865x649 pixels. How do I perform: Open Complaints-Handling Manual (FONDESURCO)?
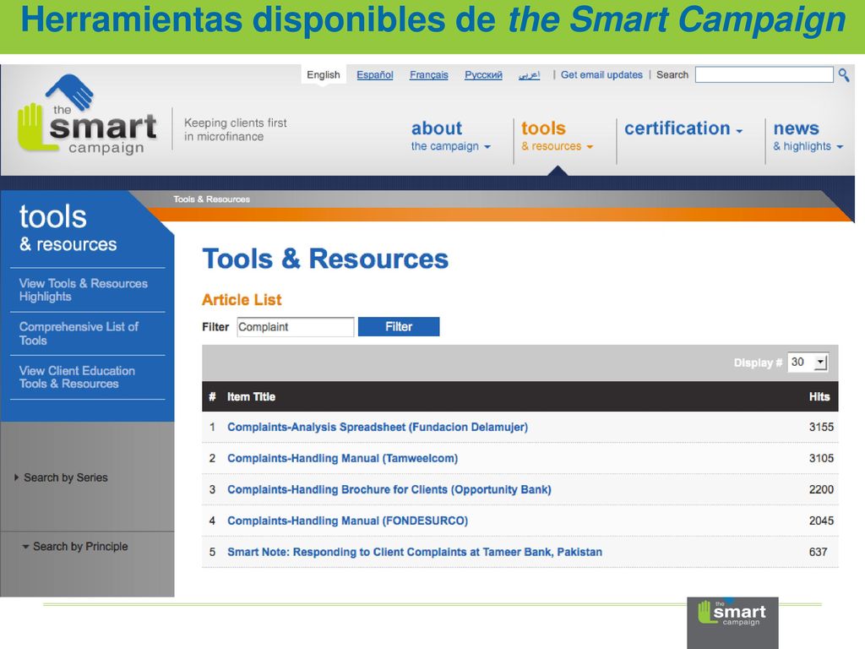coord(347,521)
